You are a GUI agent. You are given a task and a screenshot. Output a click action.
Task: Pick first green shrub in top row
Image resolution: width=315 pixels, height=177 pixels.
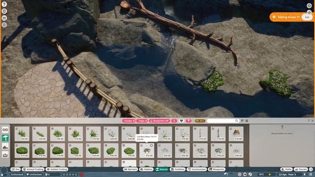[22, 134]
